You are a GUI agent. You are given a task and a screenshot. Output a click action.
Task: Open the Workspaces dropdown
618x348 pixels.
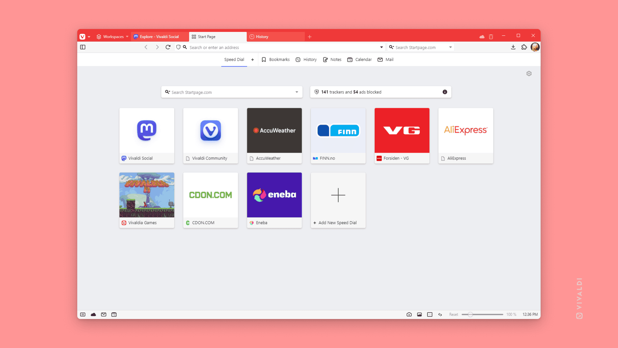(113, 37)
